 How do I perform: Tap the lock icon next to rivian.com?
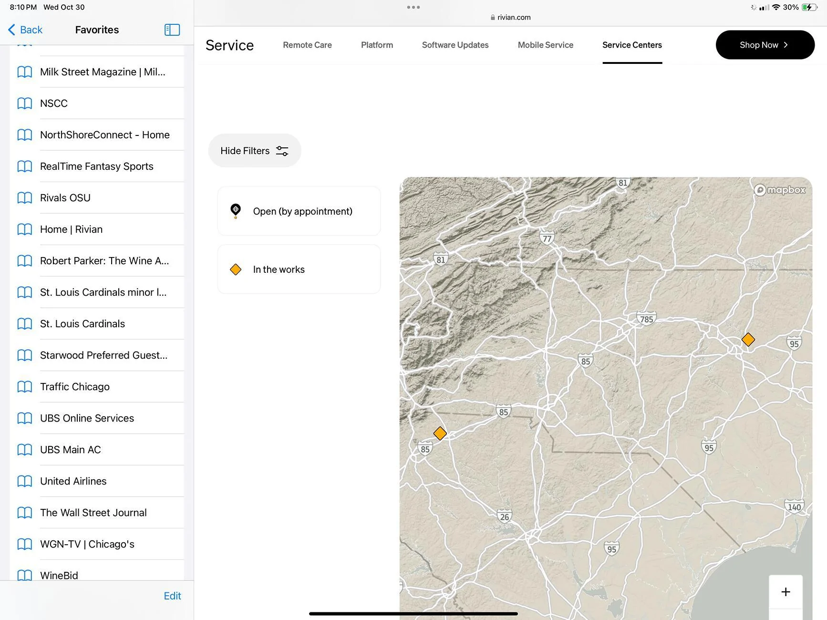tap(493, 18)
